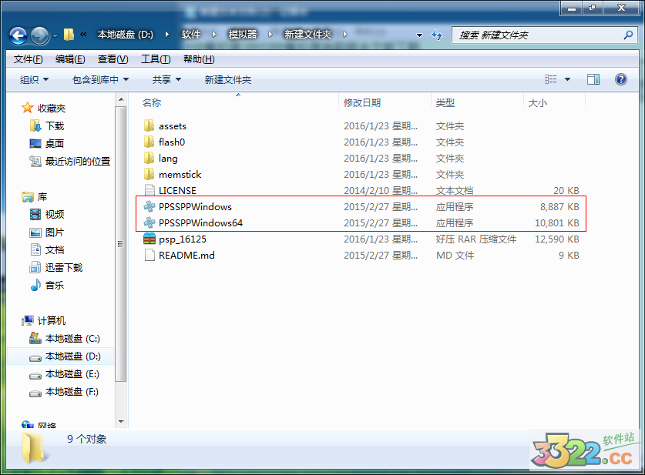The height and width of the screenshot is (475, 645).
Task: Open the 共享 dropdown
Action: pos(166,80)
